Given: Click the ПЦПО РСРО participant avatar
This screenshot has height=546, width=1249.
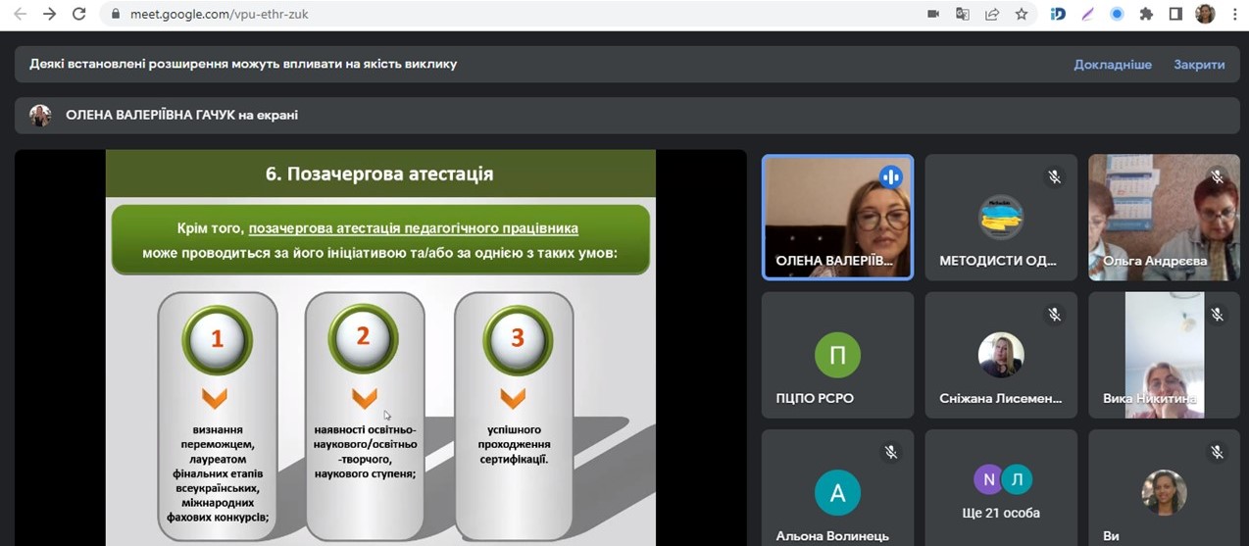Looking at the screenshot, I should coord(837,355).
